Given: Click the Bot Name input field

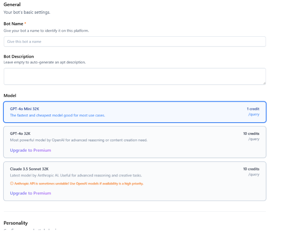Looking at the screenshot, I should tap(135, 42).
